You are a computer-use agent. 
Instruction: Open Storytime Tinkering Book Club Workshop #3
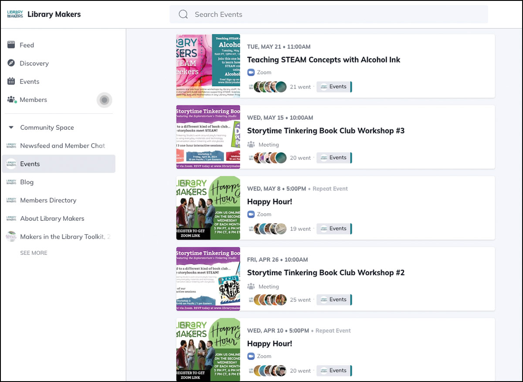pyautogui.click(x=326, y=131)
